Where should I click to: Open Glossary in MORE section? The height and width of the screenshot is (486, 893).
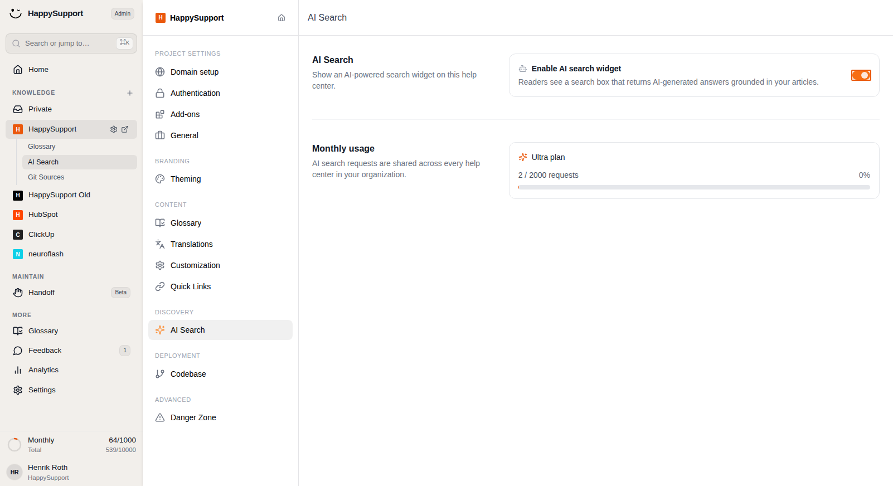point(71,331)
